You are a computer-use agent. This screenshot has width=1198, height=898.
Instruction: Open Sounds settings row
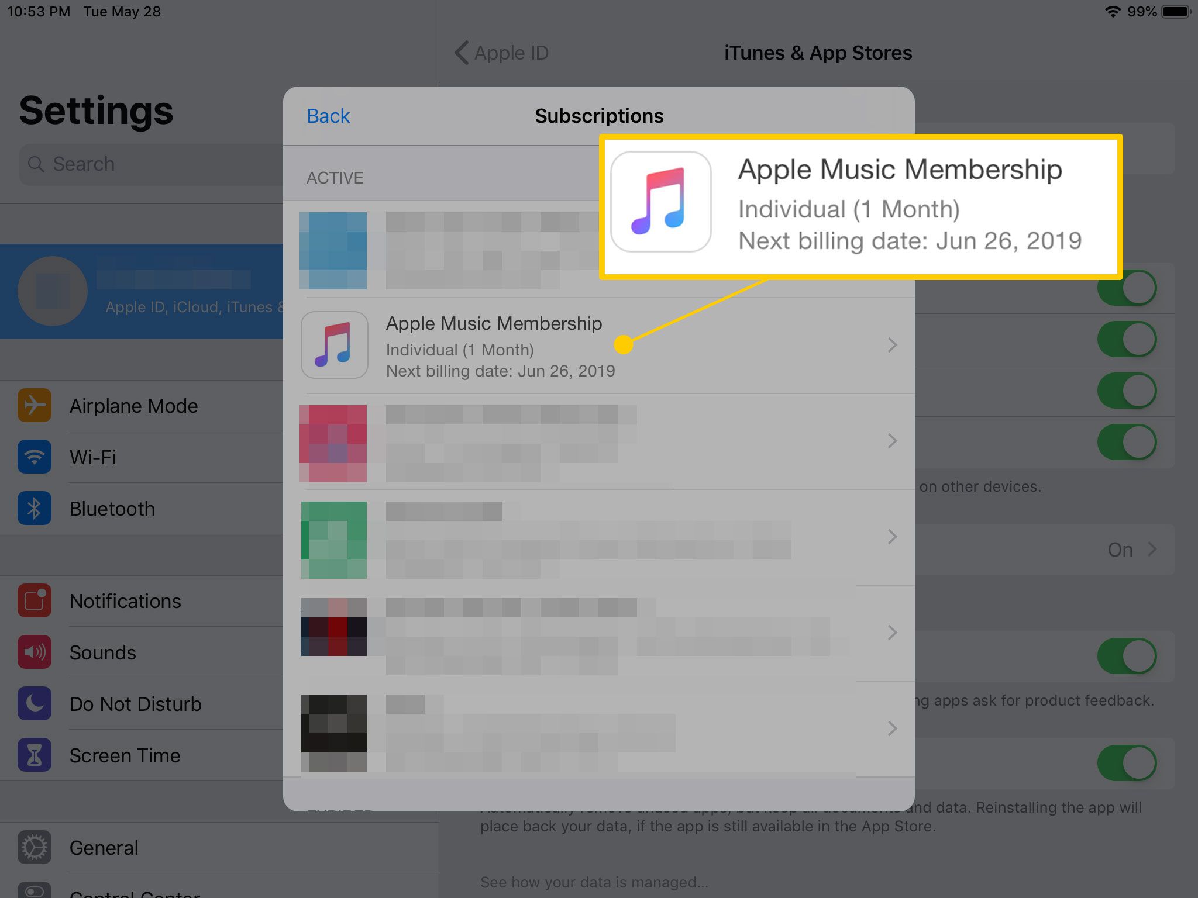pyautogui.click(x=142, y=652)
